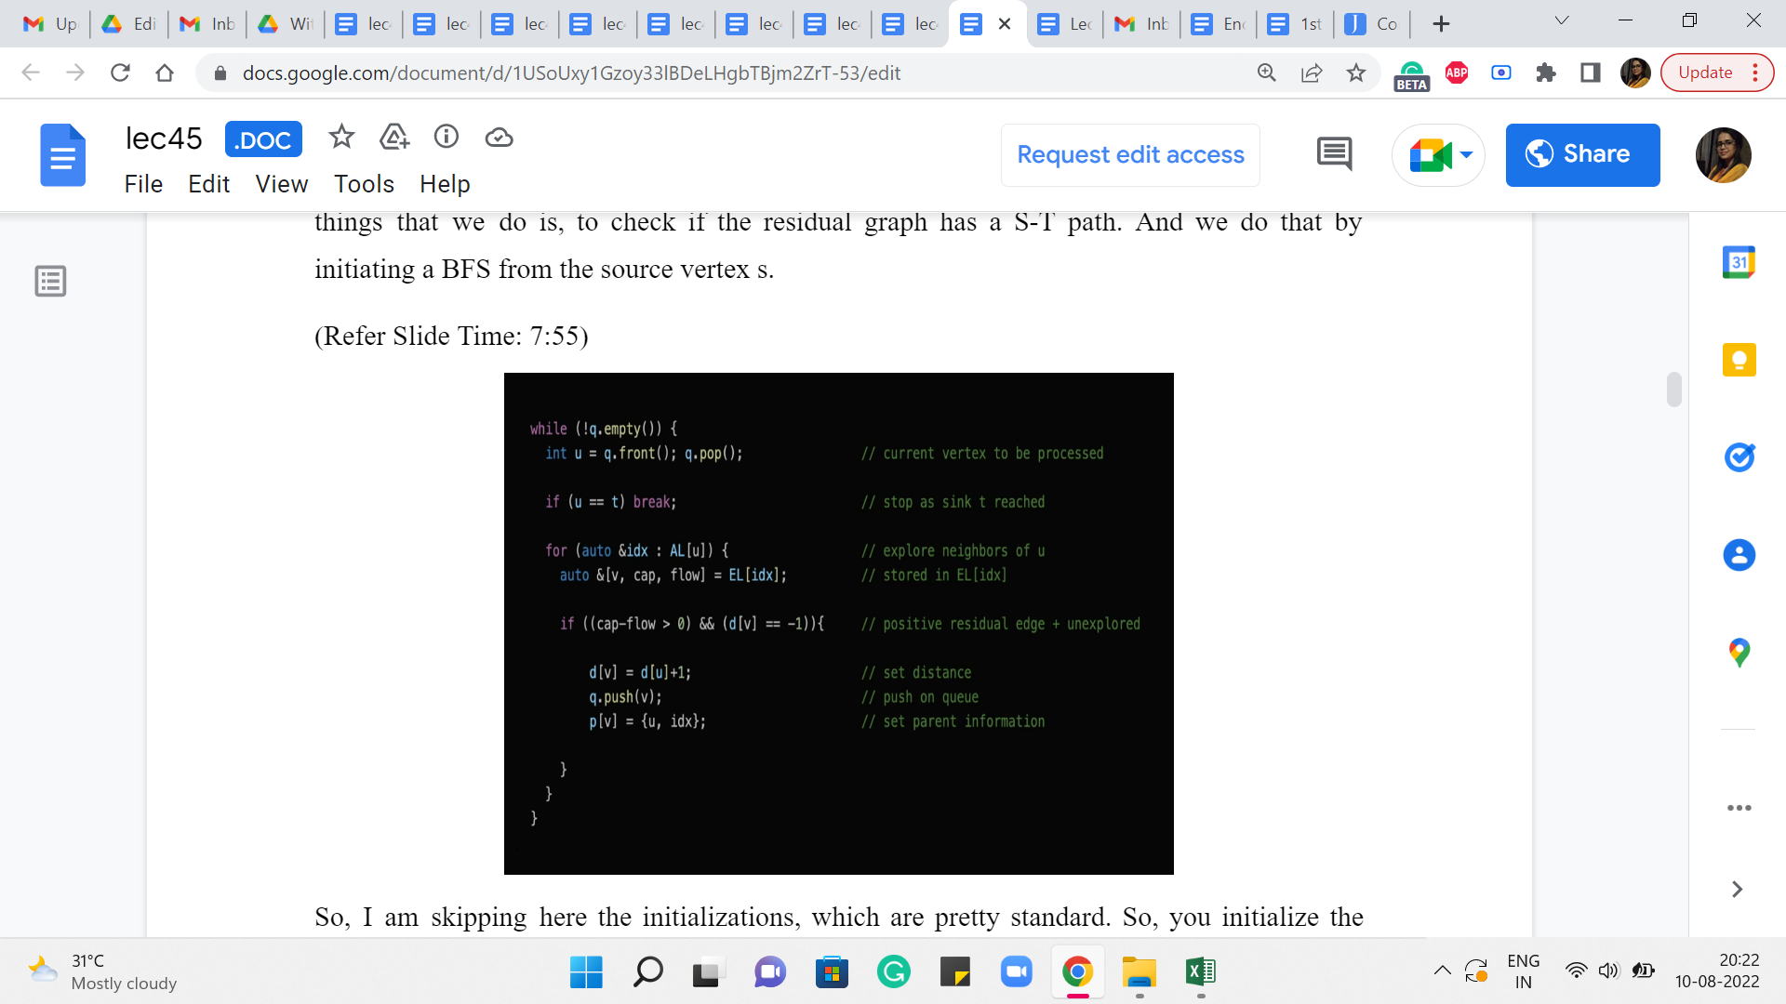The height and width of the screenshot is (1004, 1786).
Task: Open the document status cloud icon
Action: click(x=499, y=138)
